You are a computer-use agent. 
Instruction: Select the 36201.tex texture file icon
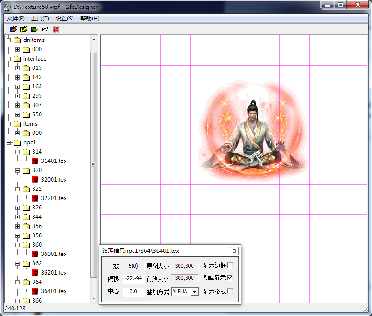(35, 273)
